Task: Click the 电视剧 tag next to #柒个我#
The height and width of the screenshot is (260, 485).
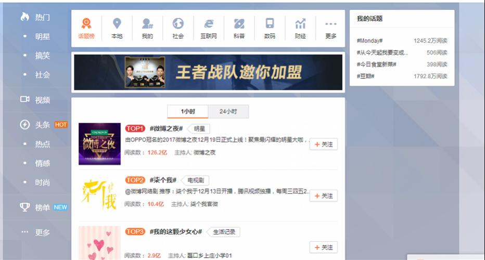Action: [x=196, y=180]
